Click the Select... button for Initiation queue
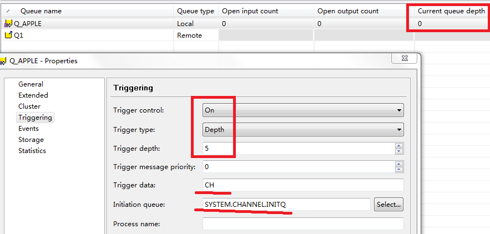This screenshot has width=490, height=234. tap(388, 205)
